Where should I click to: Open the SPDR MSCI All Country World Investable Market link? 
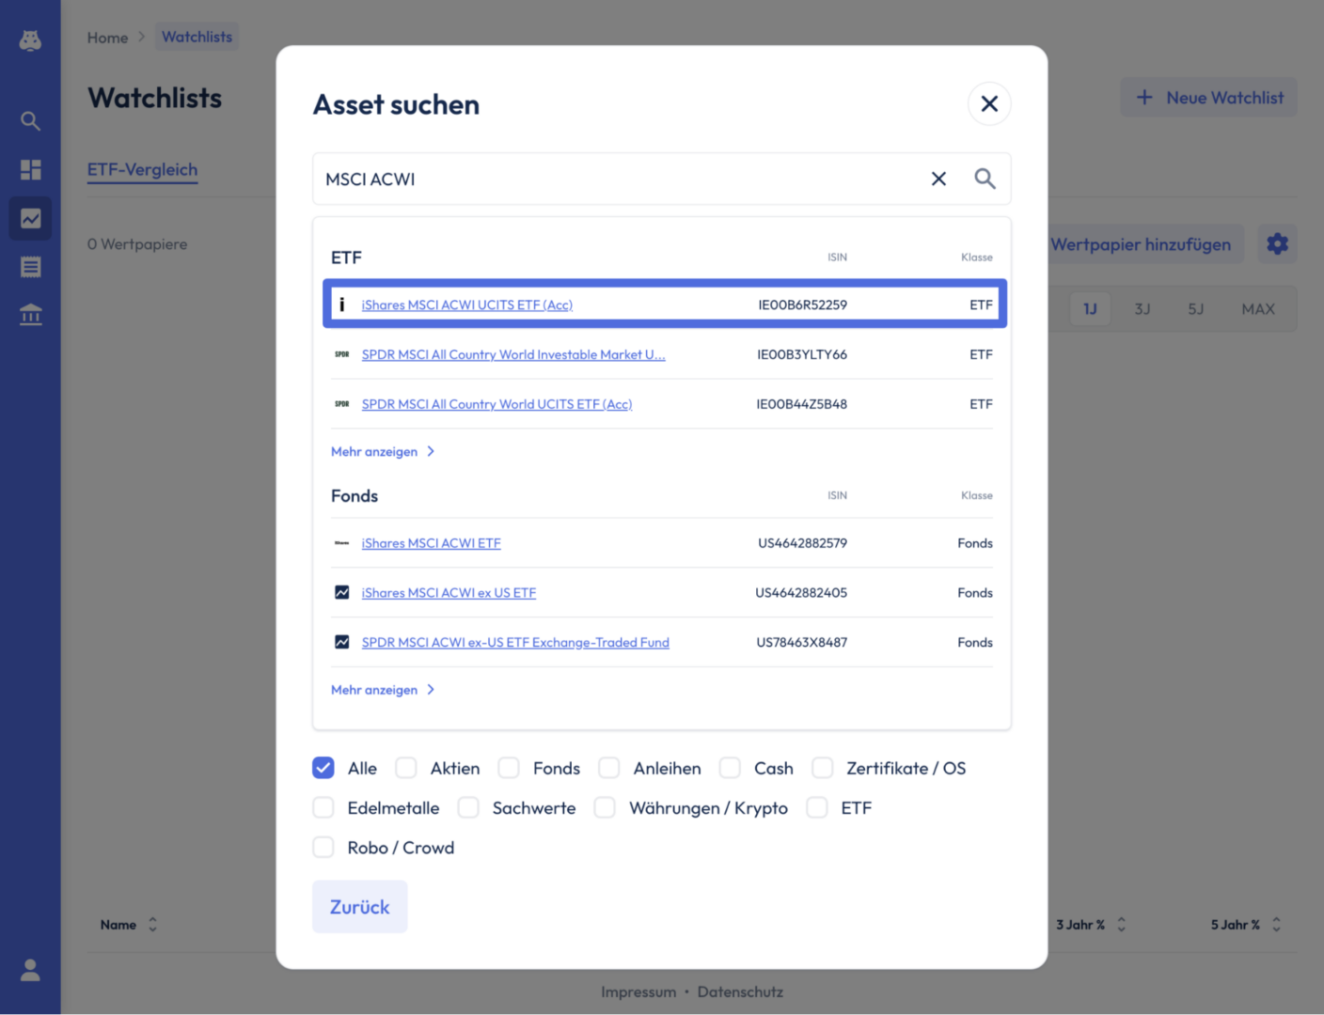pyautogui.click(x=513, y=354)
